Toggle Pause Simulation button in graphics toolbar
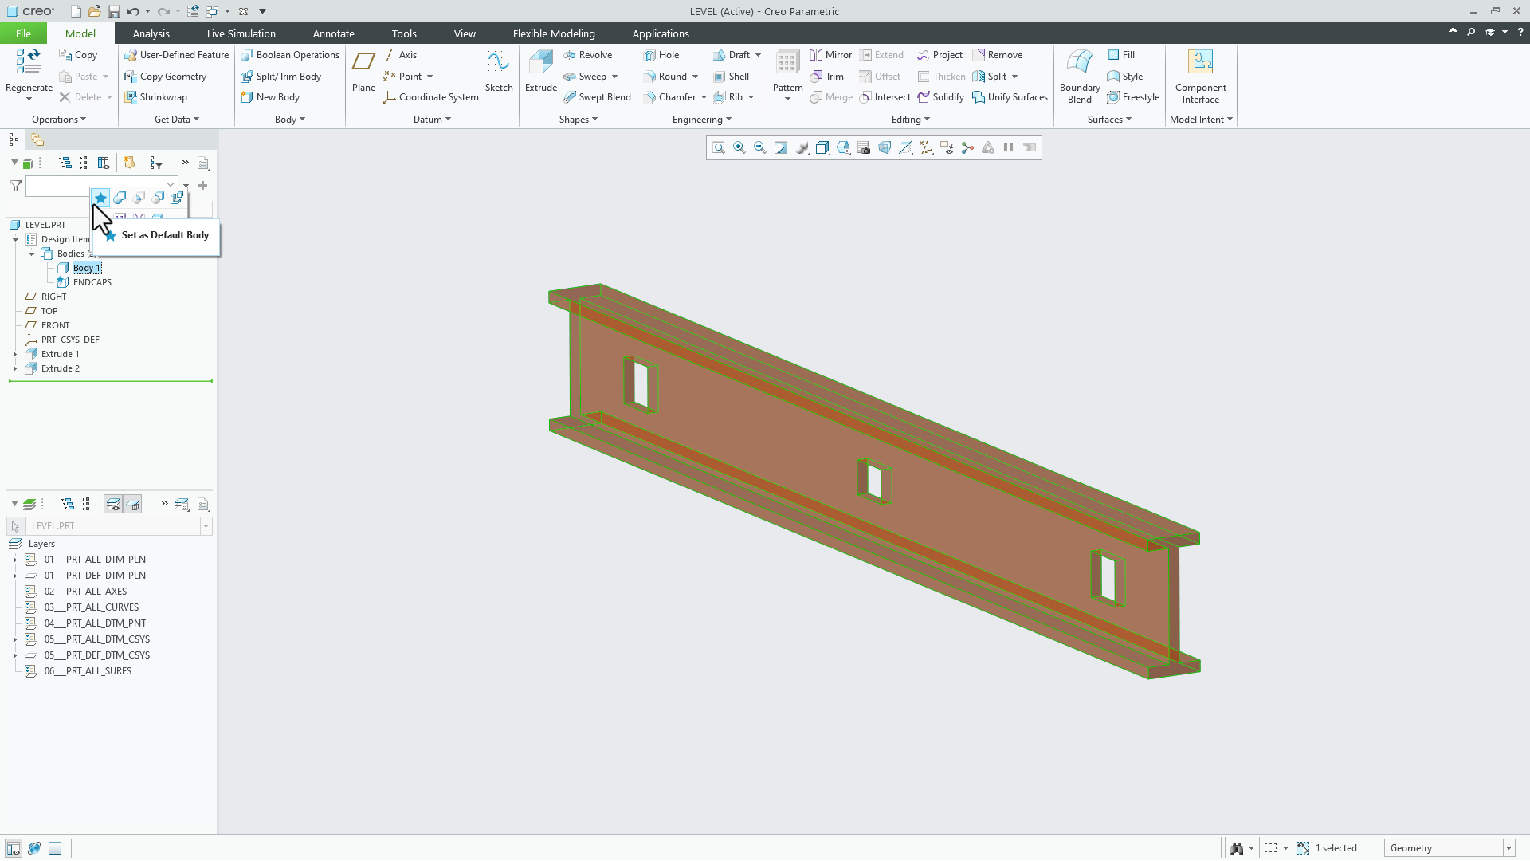1530x861 pixels. [x=1009, y=147]
